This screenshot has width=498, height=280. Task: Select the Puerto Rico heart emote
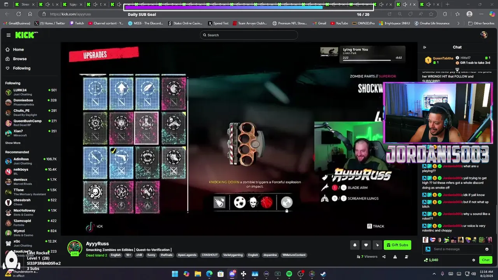pos(432,240)
